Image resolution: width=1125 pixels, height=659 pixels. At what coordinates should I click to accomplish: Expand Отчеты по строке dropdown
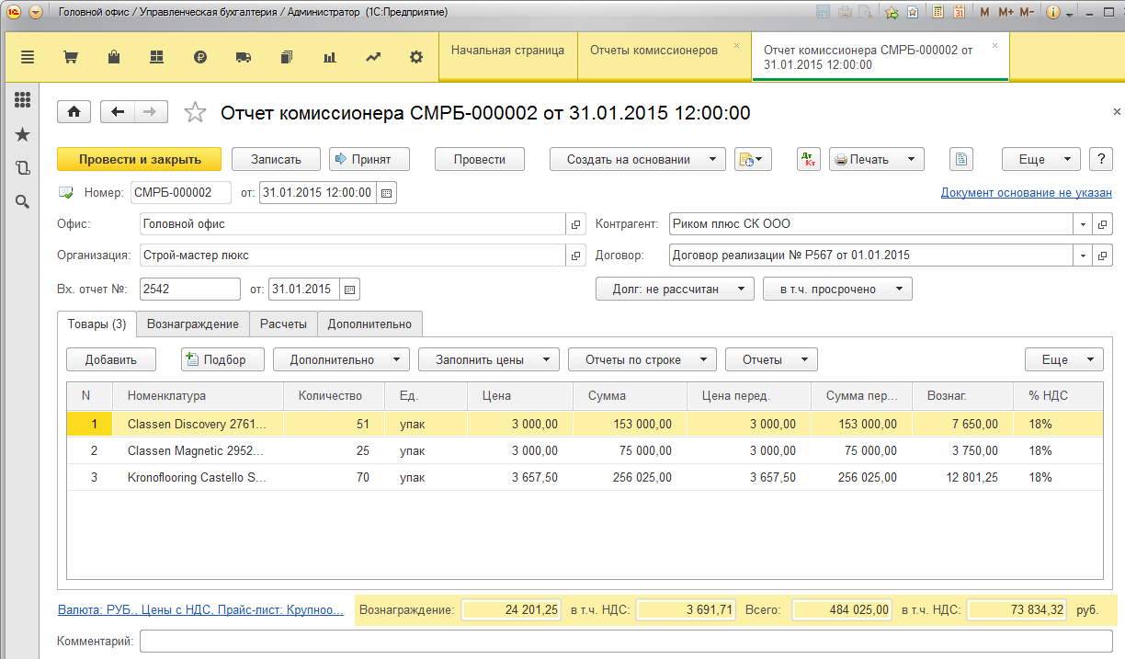642,359
